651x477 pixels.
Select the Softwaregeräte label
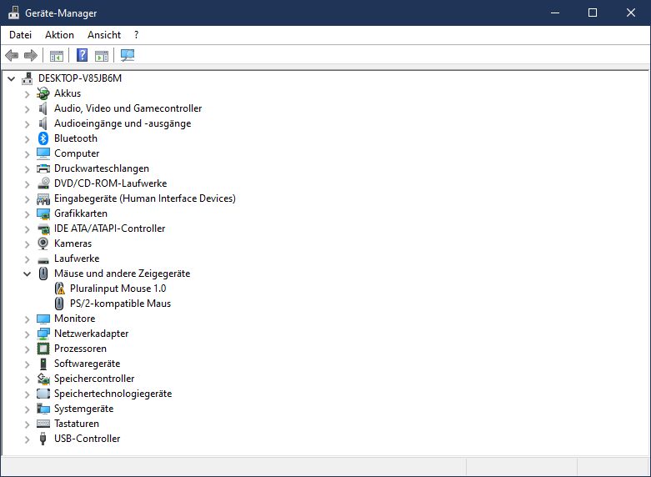(88, 364)
